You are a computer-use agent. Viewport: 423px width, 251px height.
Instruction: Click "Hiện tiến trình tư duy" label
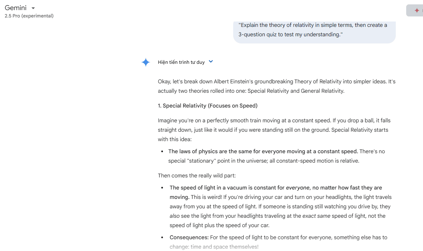181,62
